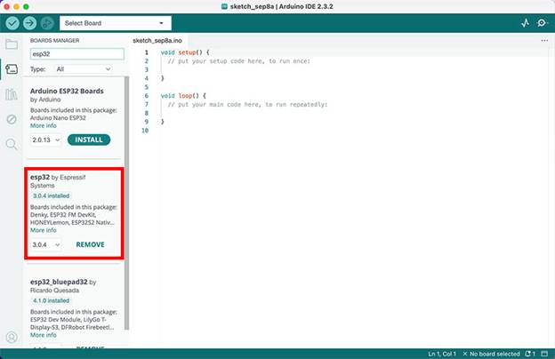Open the Search sidebar icon
The height and width of the screenshot is (359, 555).
[12, 144]
